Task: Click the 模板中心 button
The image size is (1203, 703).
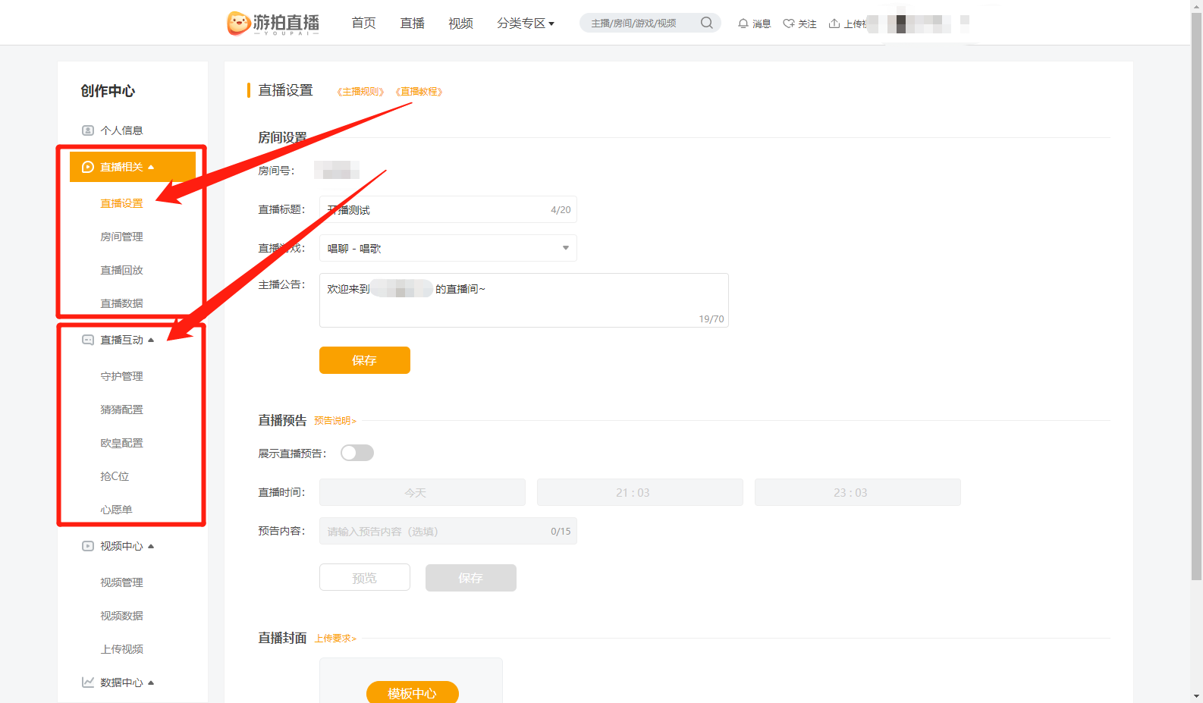Action: coord(412,693)
